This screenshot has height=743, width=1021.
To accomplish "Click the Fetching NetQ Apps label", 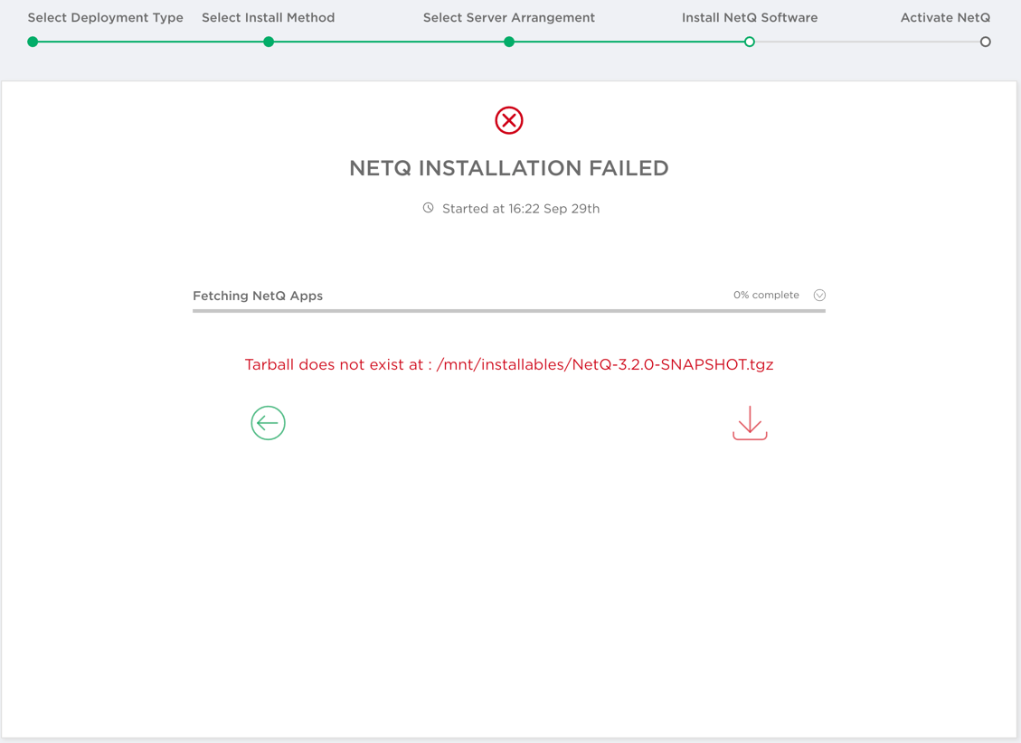I will pyautogui.click(x=258, y=296).
